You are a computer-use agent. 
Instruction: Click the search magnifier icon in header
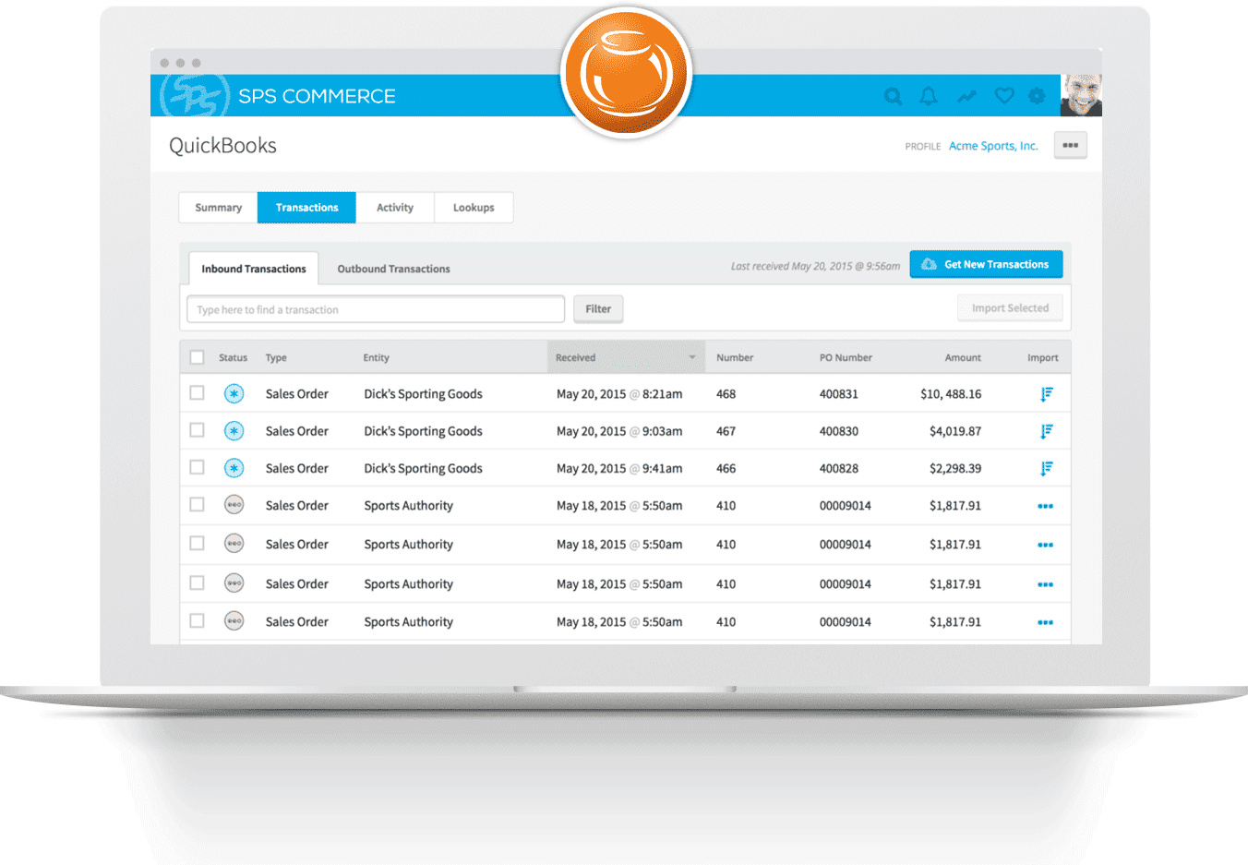coord(893,96)
